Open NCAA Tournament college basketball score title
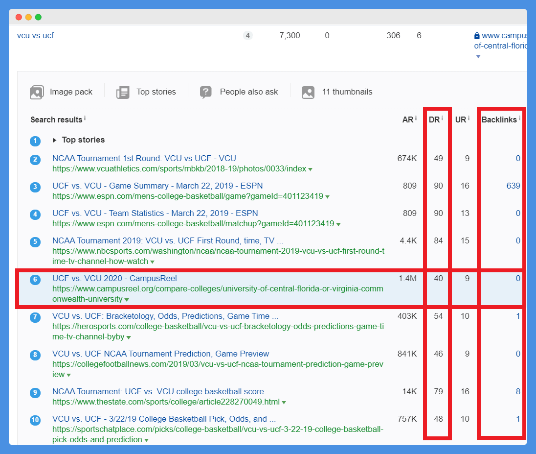Image resolution: width=536 pixels, height=454 pixels. [163, 391]
